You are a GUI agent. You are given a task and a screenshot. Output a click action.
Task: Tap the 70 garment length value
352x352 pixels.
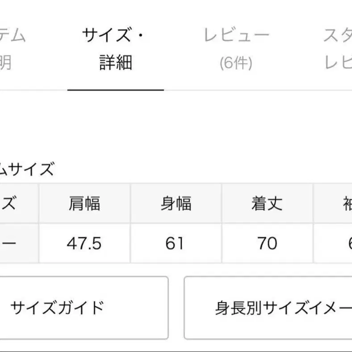[x=267, y=243]
